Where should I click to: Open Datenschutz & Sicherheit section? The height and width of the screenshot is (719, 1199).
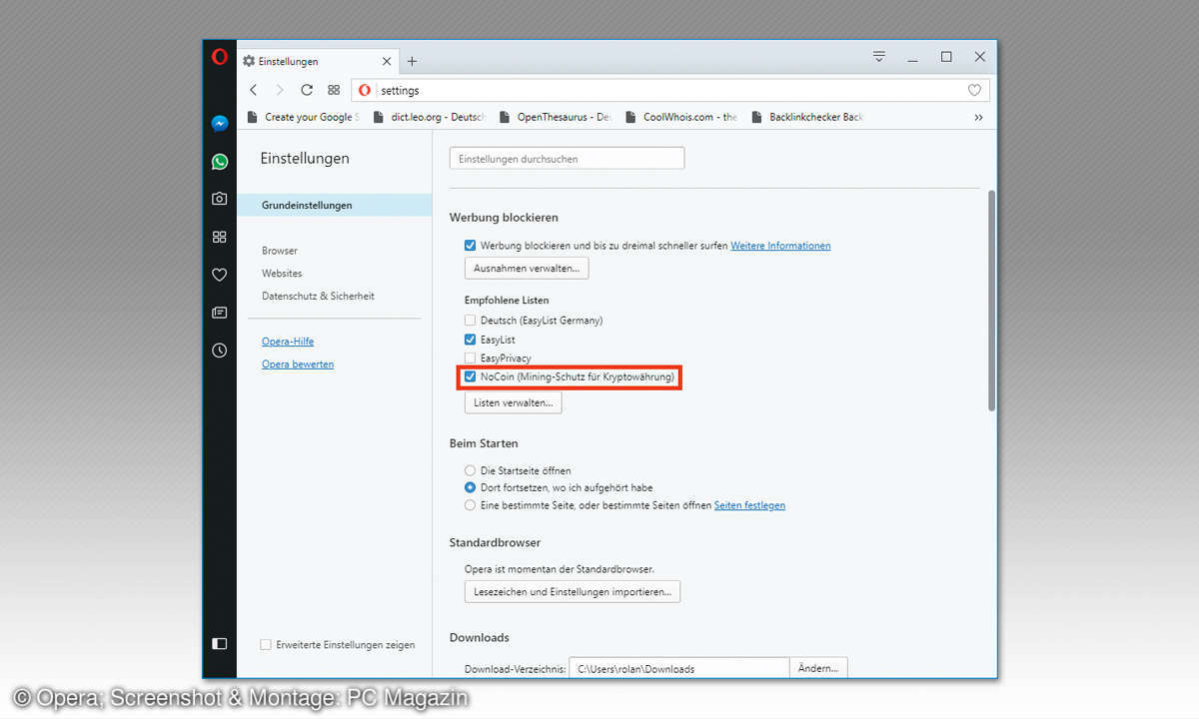point(318,297)
